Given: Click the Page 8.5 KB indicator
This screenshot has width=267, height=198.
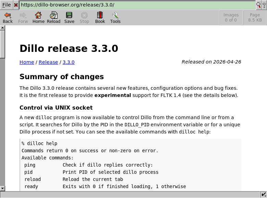Looking at the screenshot, I should point(255,18).
